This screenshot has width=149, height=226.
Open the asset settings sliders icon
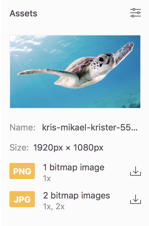pyautogui.click(x=136, y=13)
